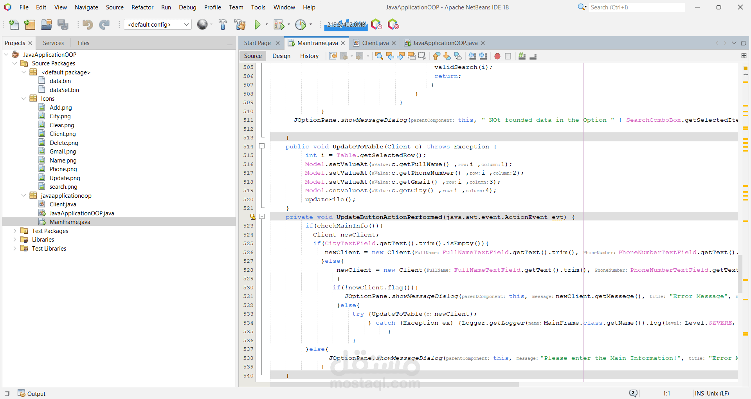
Task: Click the History view button
Action: (x=309, y=56)
